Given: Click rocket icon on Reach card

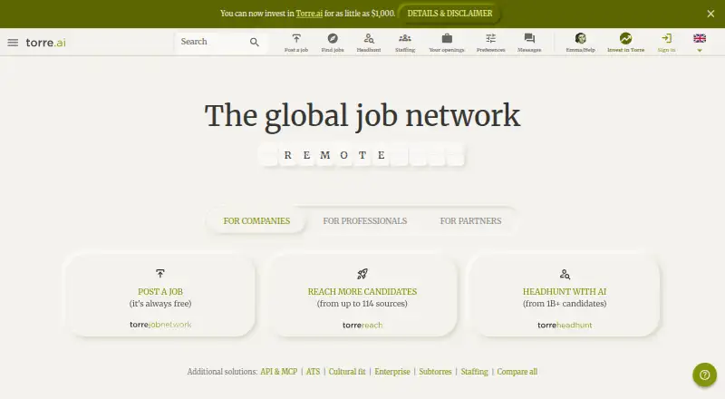Looking at the screenshot, I should (362, 274).
